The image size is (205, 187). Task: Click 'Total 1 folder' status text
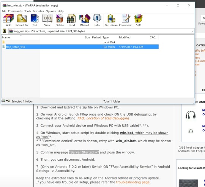pos(112,101)
